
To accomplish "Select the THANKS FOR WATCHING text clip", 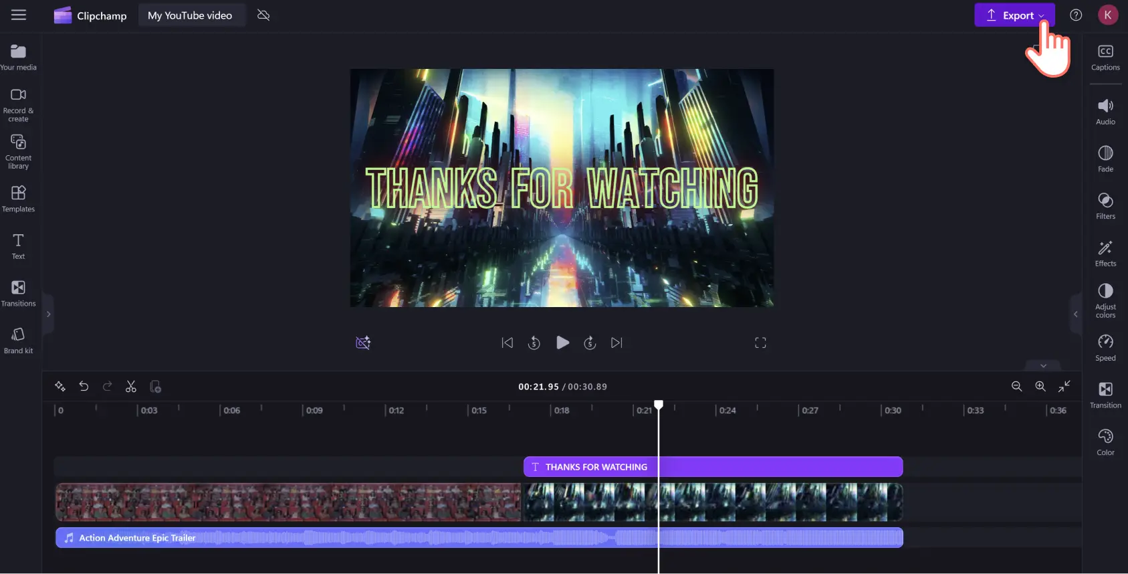I will coord(713,467).
